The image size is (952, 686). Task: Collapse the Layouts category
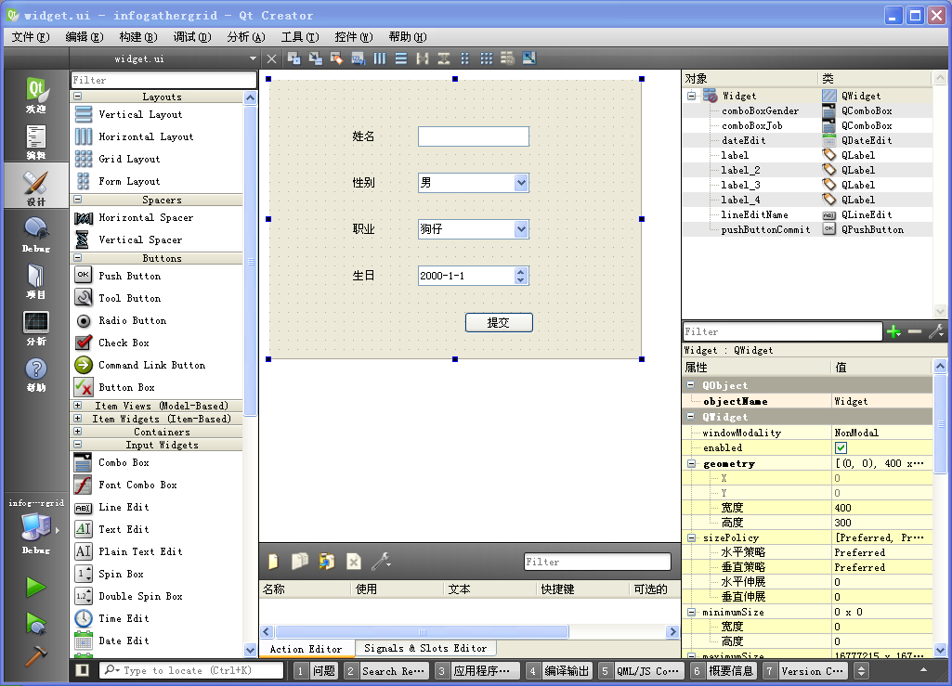point(78,96)
